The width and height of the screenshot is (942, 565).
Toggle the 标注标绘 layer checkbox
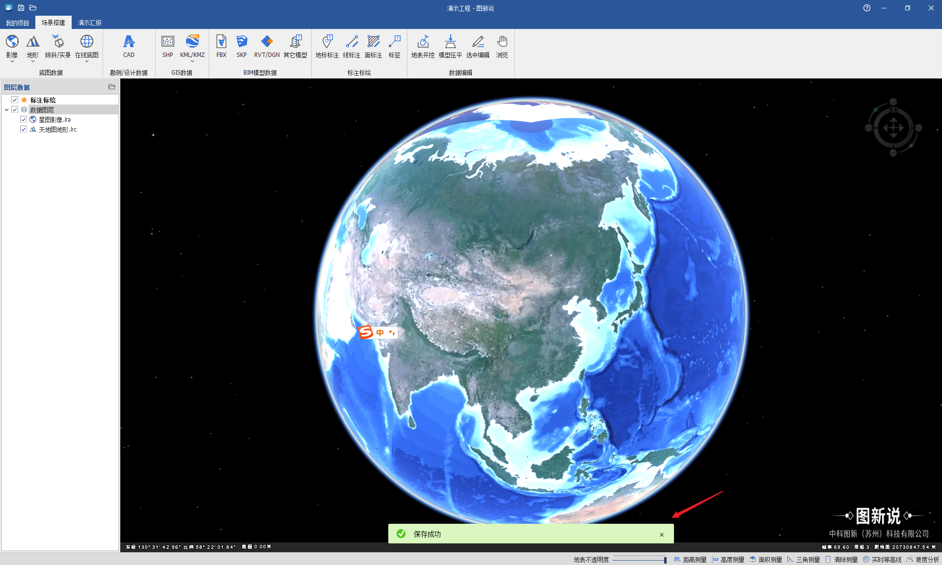click(15, 100)
